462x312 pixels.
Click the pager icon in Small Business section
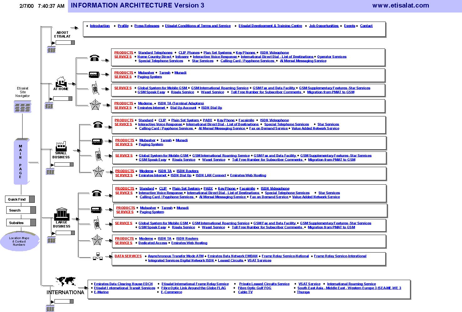click(x=97, y=141)
